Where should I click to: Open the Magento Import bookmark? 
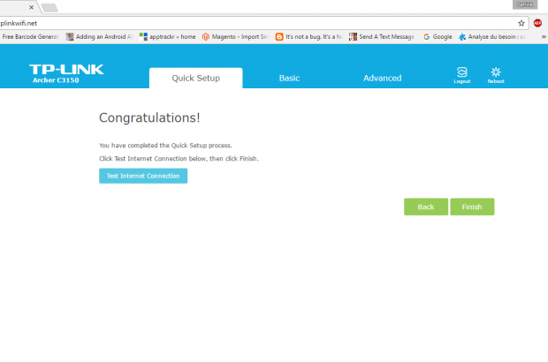pos(235,37)
